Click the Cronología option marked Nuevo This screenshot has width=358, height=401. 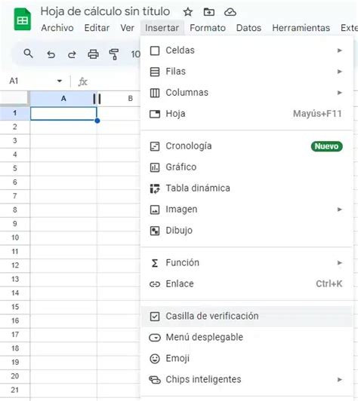(247, 146)
